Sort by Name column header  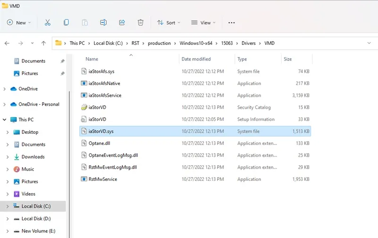(x=92, y=59)
